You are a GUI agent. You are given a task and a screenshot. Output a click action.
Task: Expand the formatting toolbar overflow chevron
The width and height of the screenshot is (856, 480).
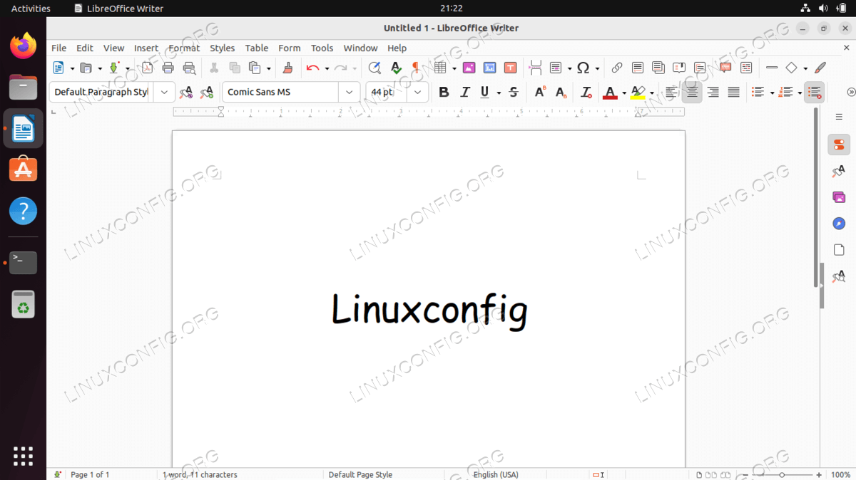pyautogui.click(x=851, y=92)
